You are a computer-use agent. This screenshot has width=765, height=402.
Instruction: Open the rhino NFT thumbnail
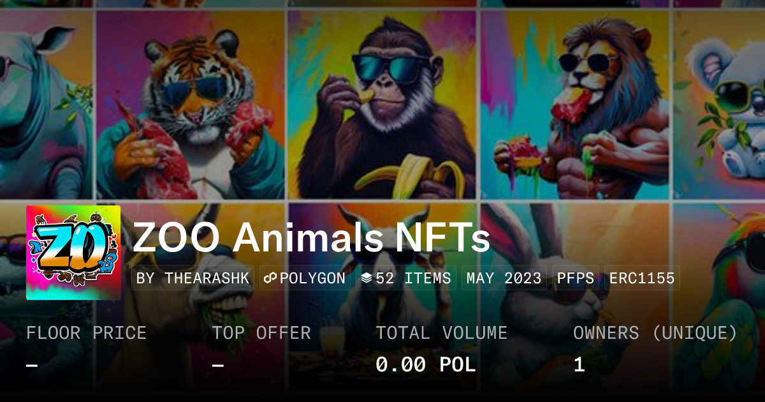point(45,105)
